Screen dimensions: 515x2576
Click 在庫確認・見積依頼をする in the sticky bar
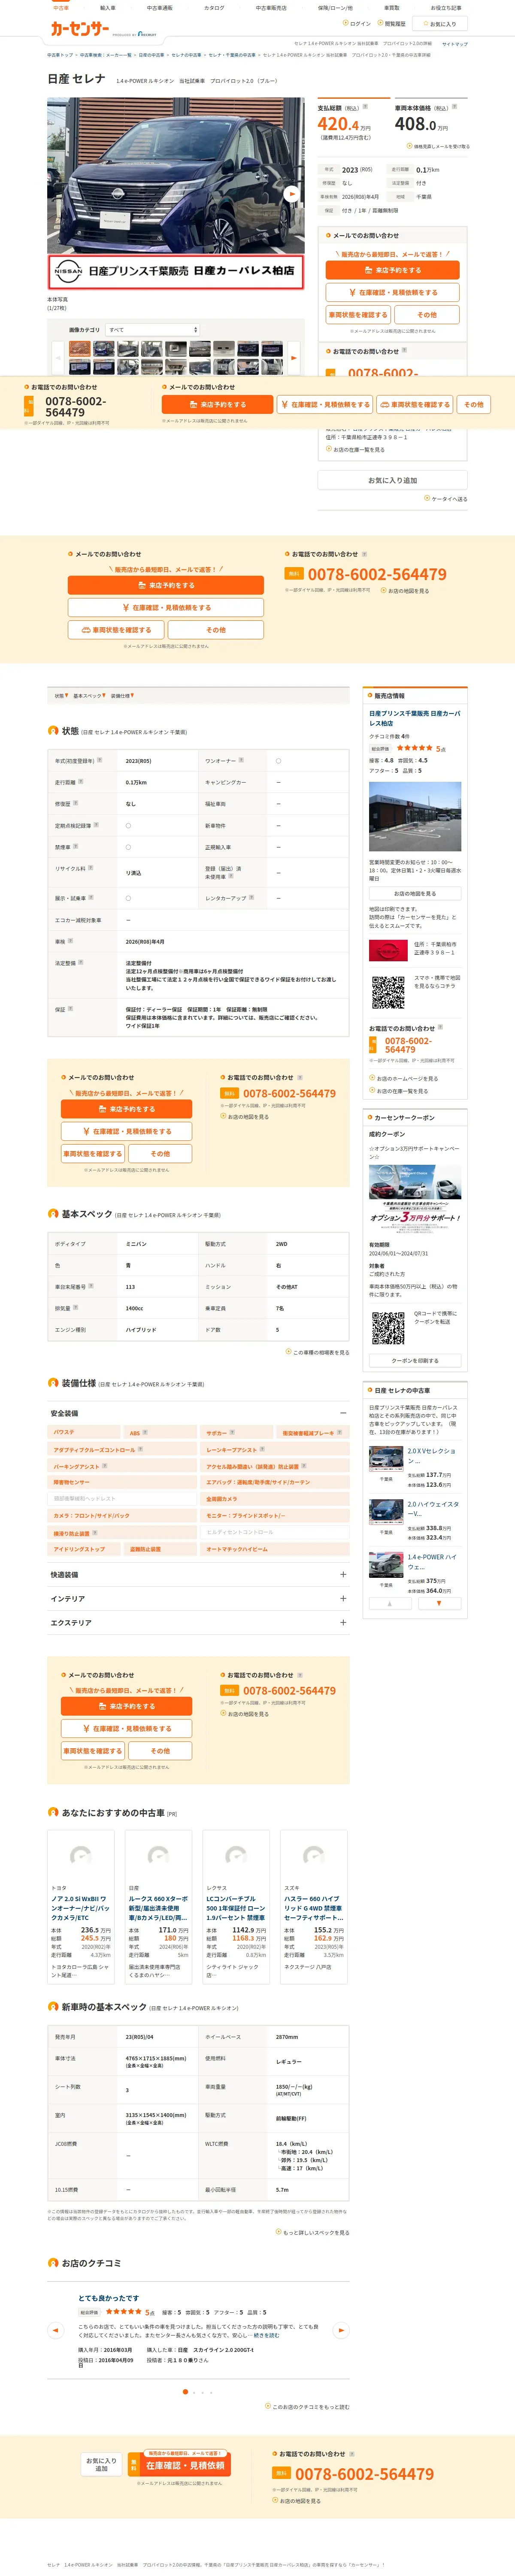[x=325, y=404]
